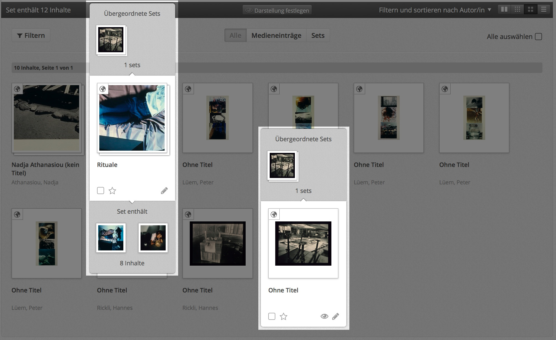Edit the Rituale set via the pencil icon
Viewport: 556px width, 340px height.
164,191
